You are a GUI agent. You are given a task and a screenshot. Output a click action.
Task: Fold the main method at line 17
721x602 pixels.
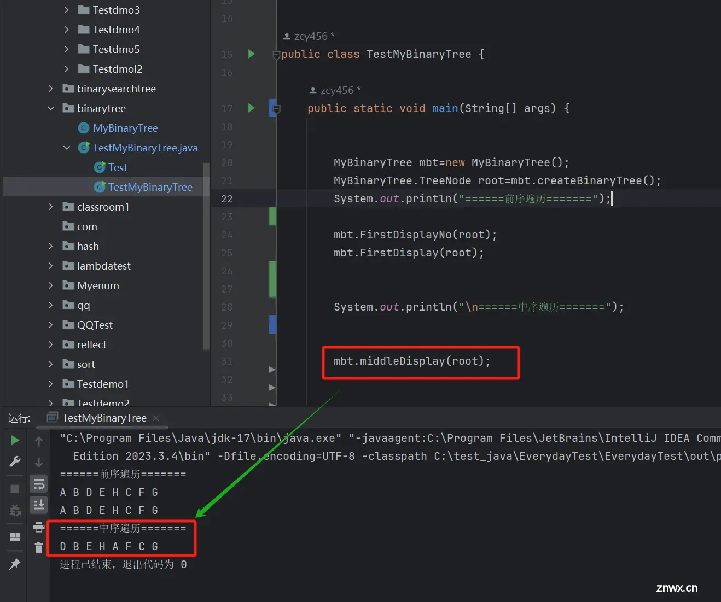pos(277,109)
